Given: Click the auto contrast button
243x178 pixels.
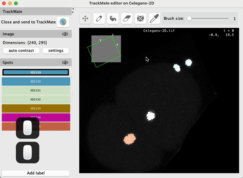Looking at the screenshot, I should click(21, 50).
